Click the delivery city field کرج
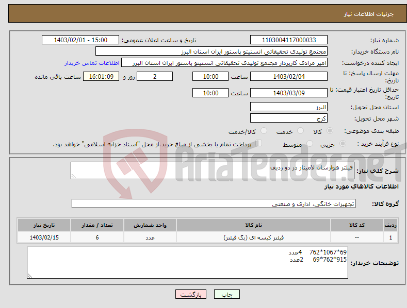 [x=289, y=118]
